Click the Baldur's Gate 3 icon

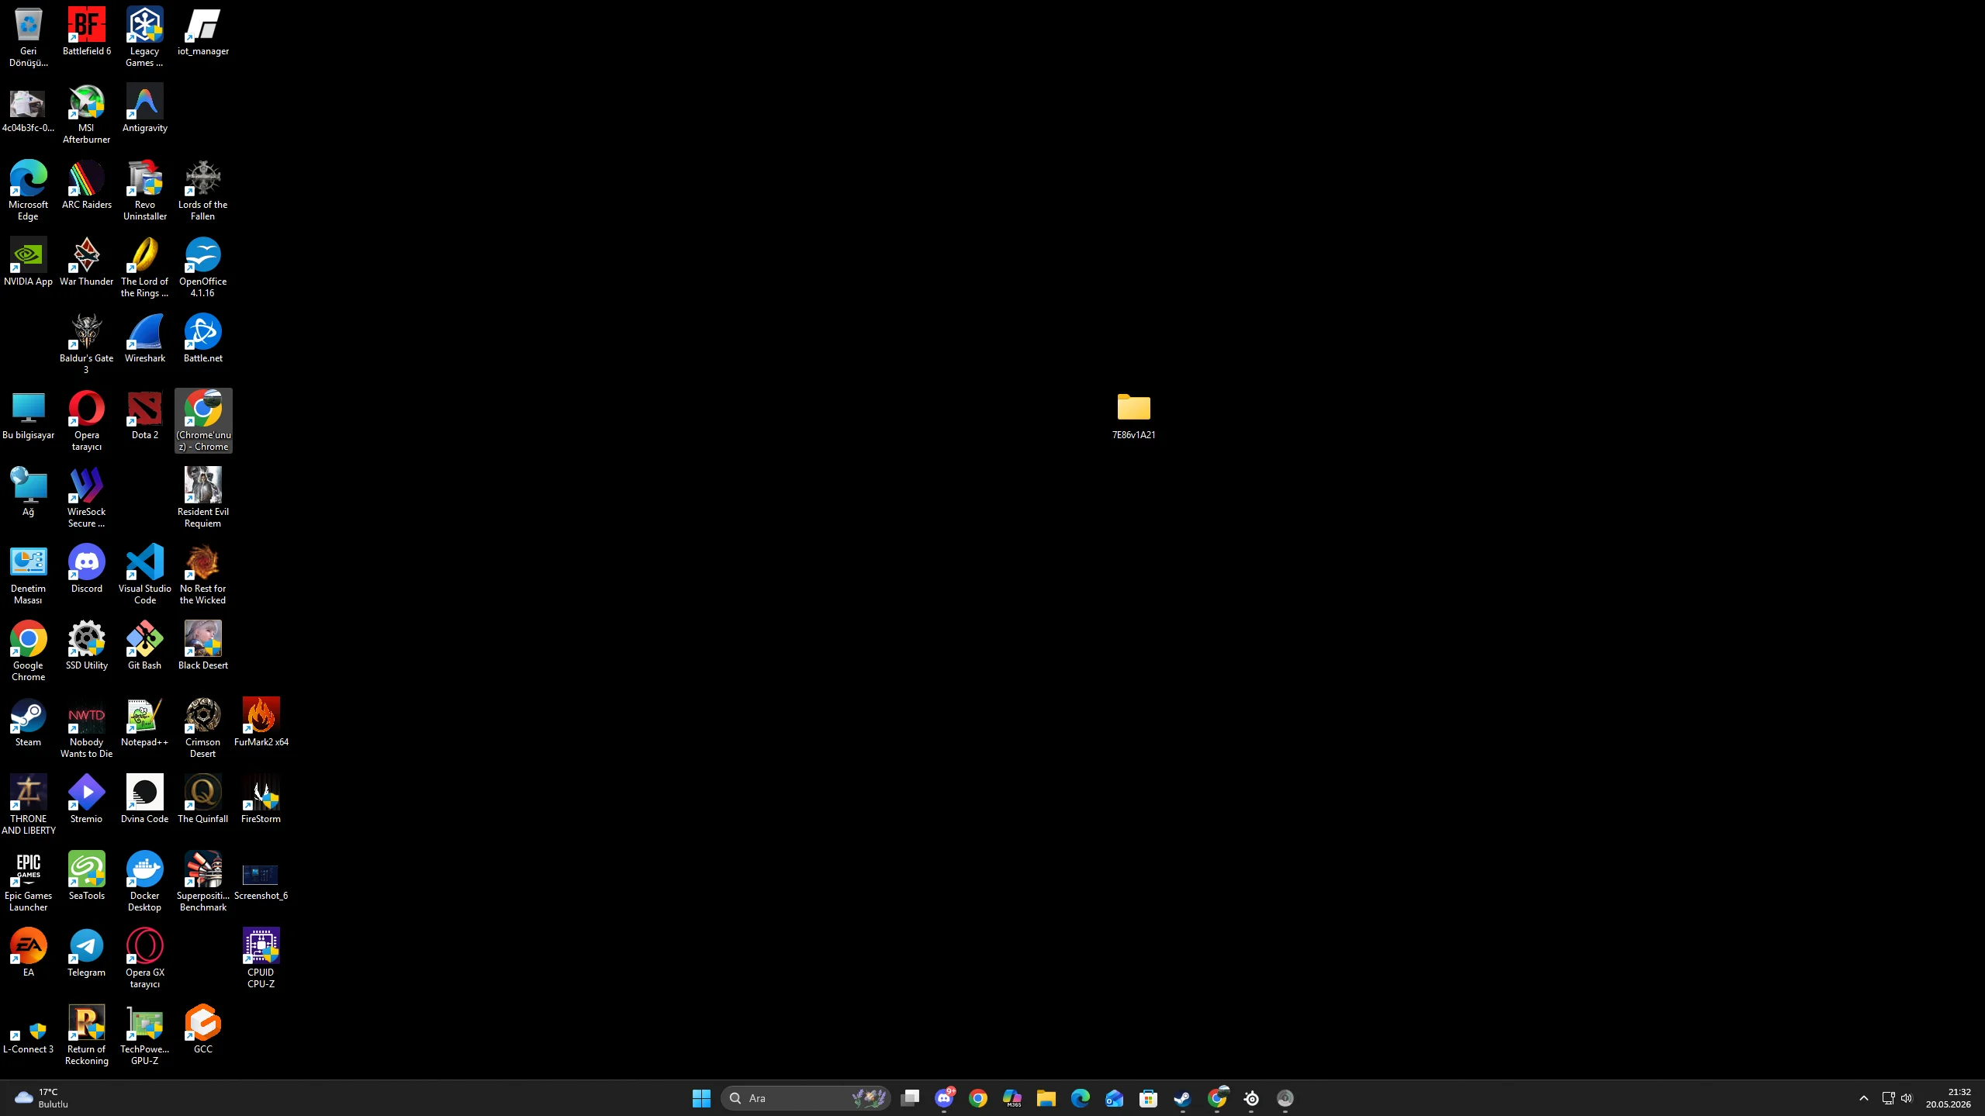pos(86,344)
